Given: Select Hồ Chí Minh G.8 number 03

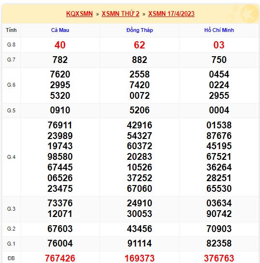Looking at the screenshot, I should (219, 45).
